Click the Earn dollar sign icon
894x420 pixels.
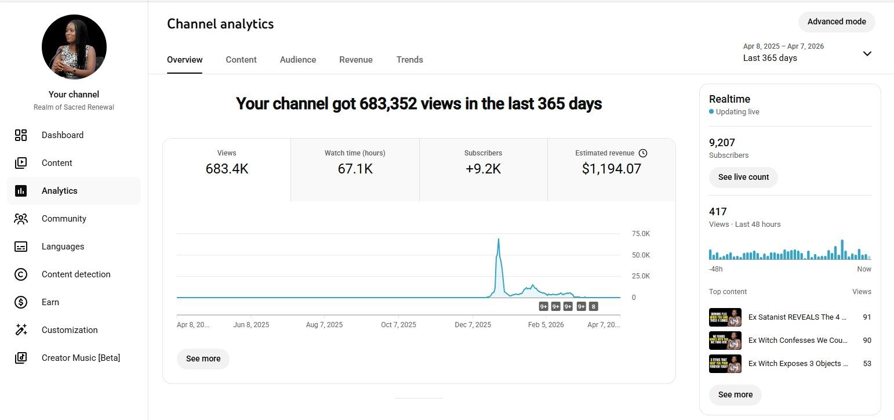click(x=21, y=302)
